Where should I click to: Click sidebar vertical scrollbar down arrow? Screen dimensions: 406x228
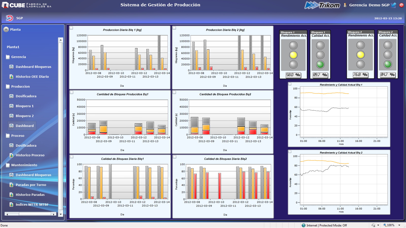click(60, 214)
